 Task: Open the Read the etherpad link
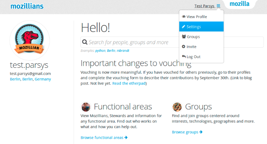129,83
